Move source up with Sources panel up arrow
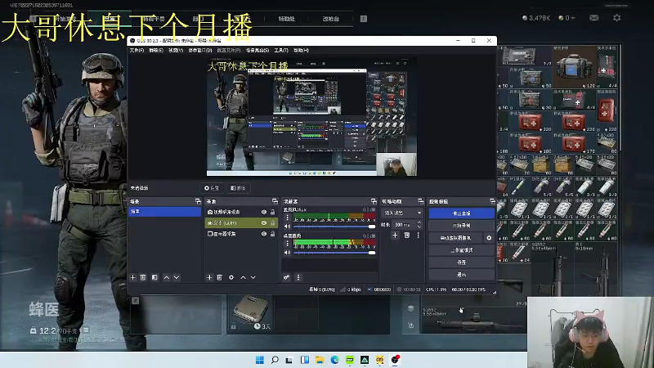The image size is (654, 368). [x=243, y=277]
